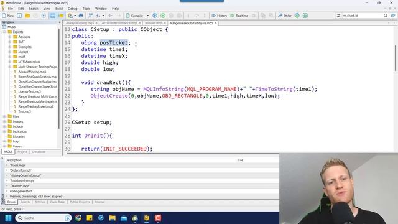
Task: Click the green diamond MQL wizard icon next to Styler
Action: point(297,16)
